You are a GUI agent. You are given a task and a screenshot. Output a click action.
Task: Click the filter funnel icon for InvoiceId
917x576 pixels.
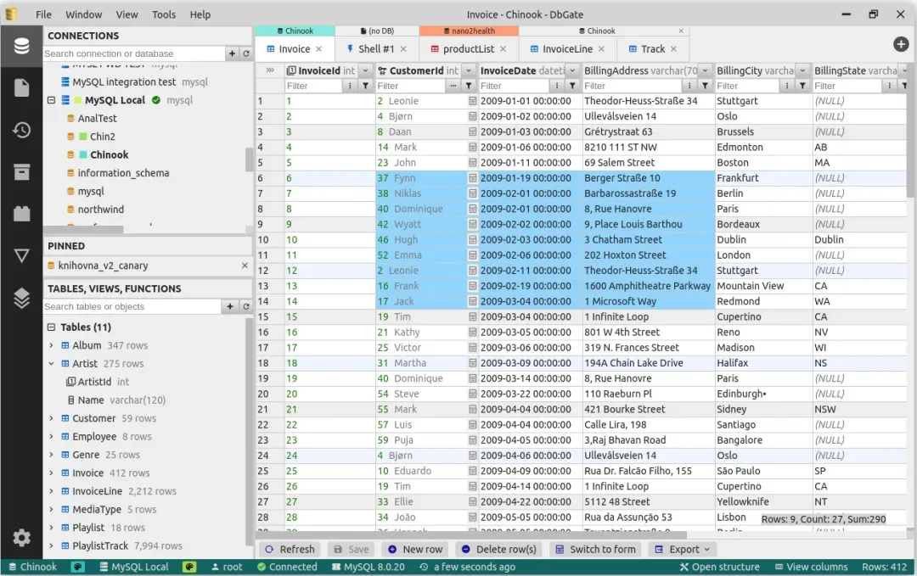coord(365,86)
